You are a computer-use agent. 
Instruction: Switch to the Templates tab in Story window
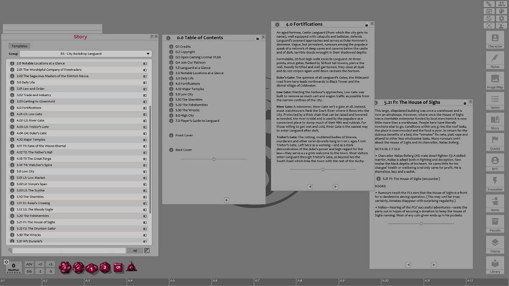pos(19,46)
